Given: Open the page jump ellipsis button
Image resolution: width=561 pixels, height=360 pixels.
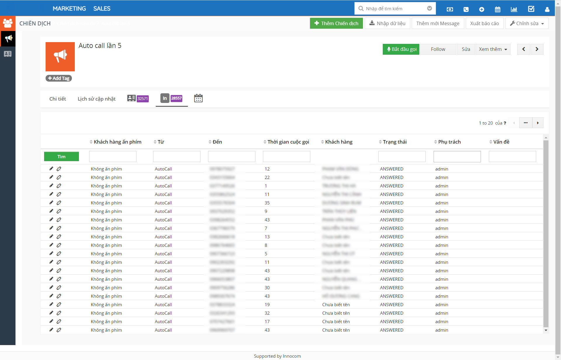Looking at the screenshot, I should pos(526,123).
